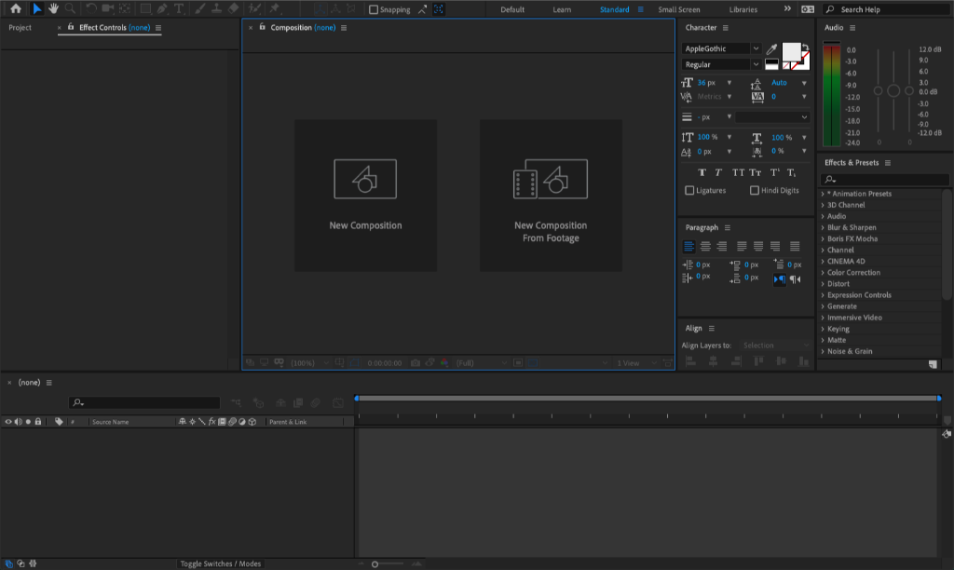
Task: Switch to Learn workspace
Action: tap(562, 9)
